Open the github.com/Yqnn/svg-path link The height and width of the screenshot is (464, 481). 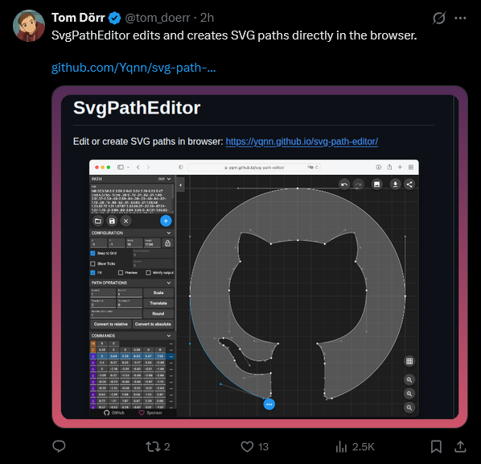click(x=134, y=68)
